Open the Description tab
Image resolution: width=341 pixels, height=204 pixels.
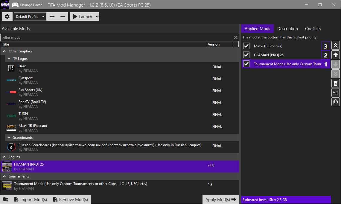click(x=287, y=29)
